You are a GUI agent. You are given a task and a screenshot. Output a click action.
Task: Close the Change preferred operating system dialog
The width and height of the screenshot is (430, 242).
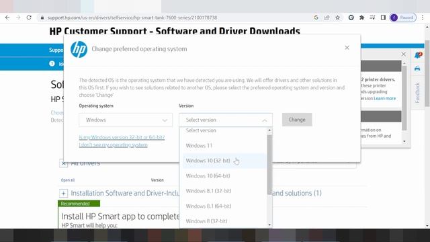(347, 48)
